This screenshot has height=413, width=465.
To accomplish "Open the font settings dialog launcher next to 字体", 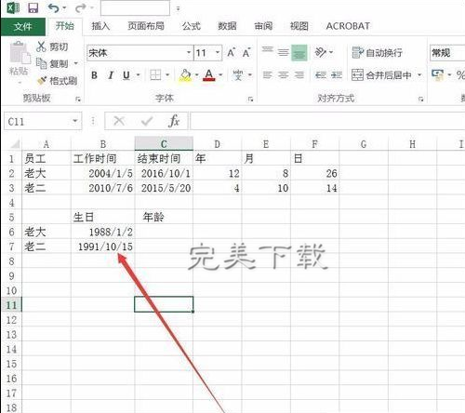I will 250,99.
